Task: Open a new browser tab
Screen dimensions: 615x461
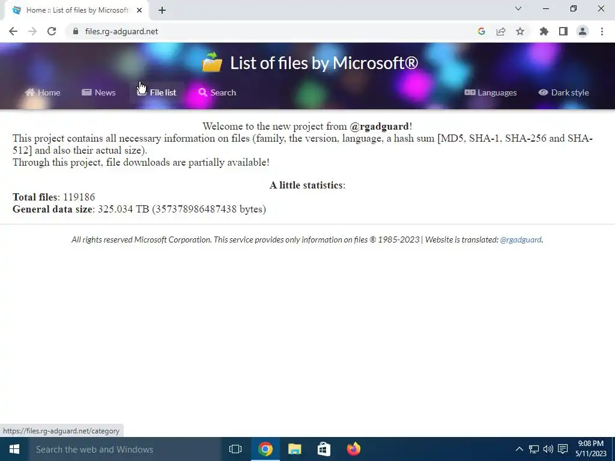Action: point(162,10)
